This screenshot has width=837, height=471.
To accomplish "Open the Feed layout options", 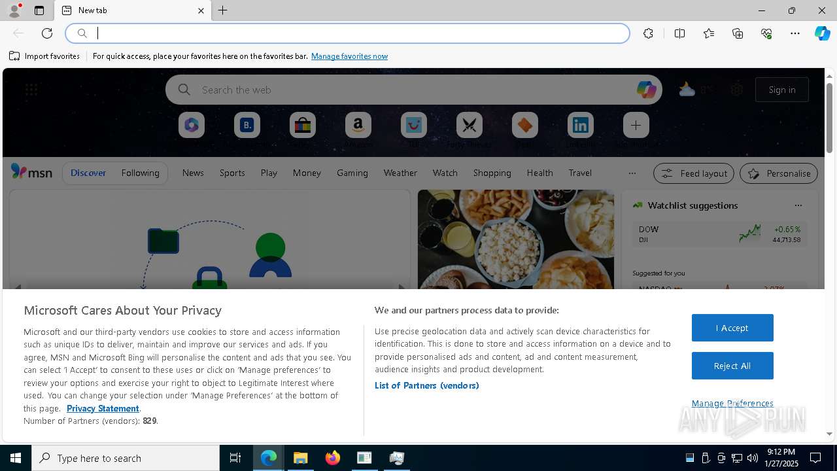I will point(694,173).
